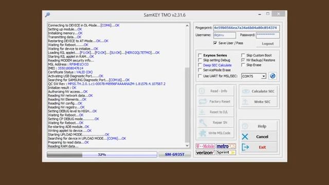Click the 'QC SW Rev' log line
This screenshot has height=185, width=329.
pos(106,84)
